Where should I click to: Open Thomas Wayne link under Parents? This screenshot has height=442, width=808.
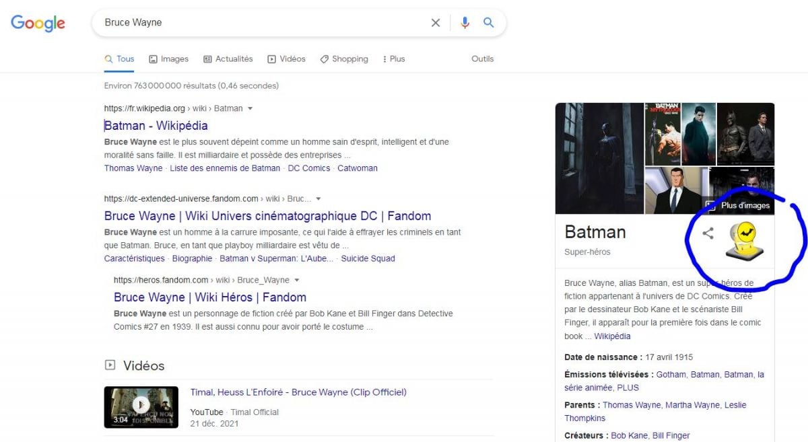(632, 405)
